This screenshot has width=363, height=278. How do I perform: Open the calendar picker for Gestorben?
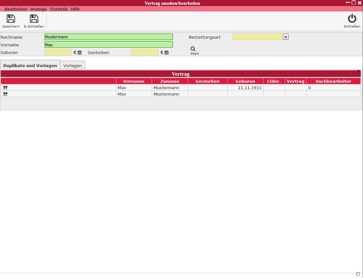coord(166,53)
